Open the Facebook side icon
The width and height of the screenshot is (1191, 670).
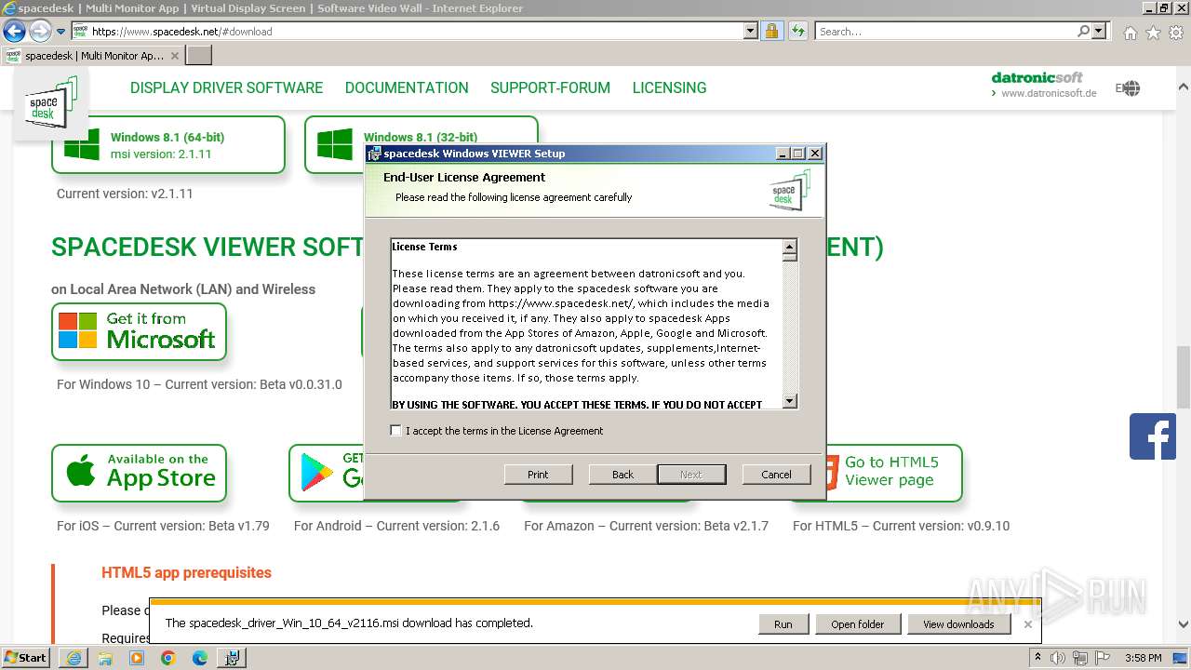coord(1153,436)
